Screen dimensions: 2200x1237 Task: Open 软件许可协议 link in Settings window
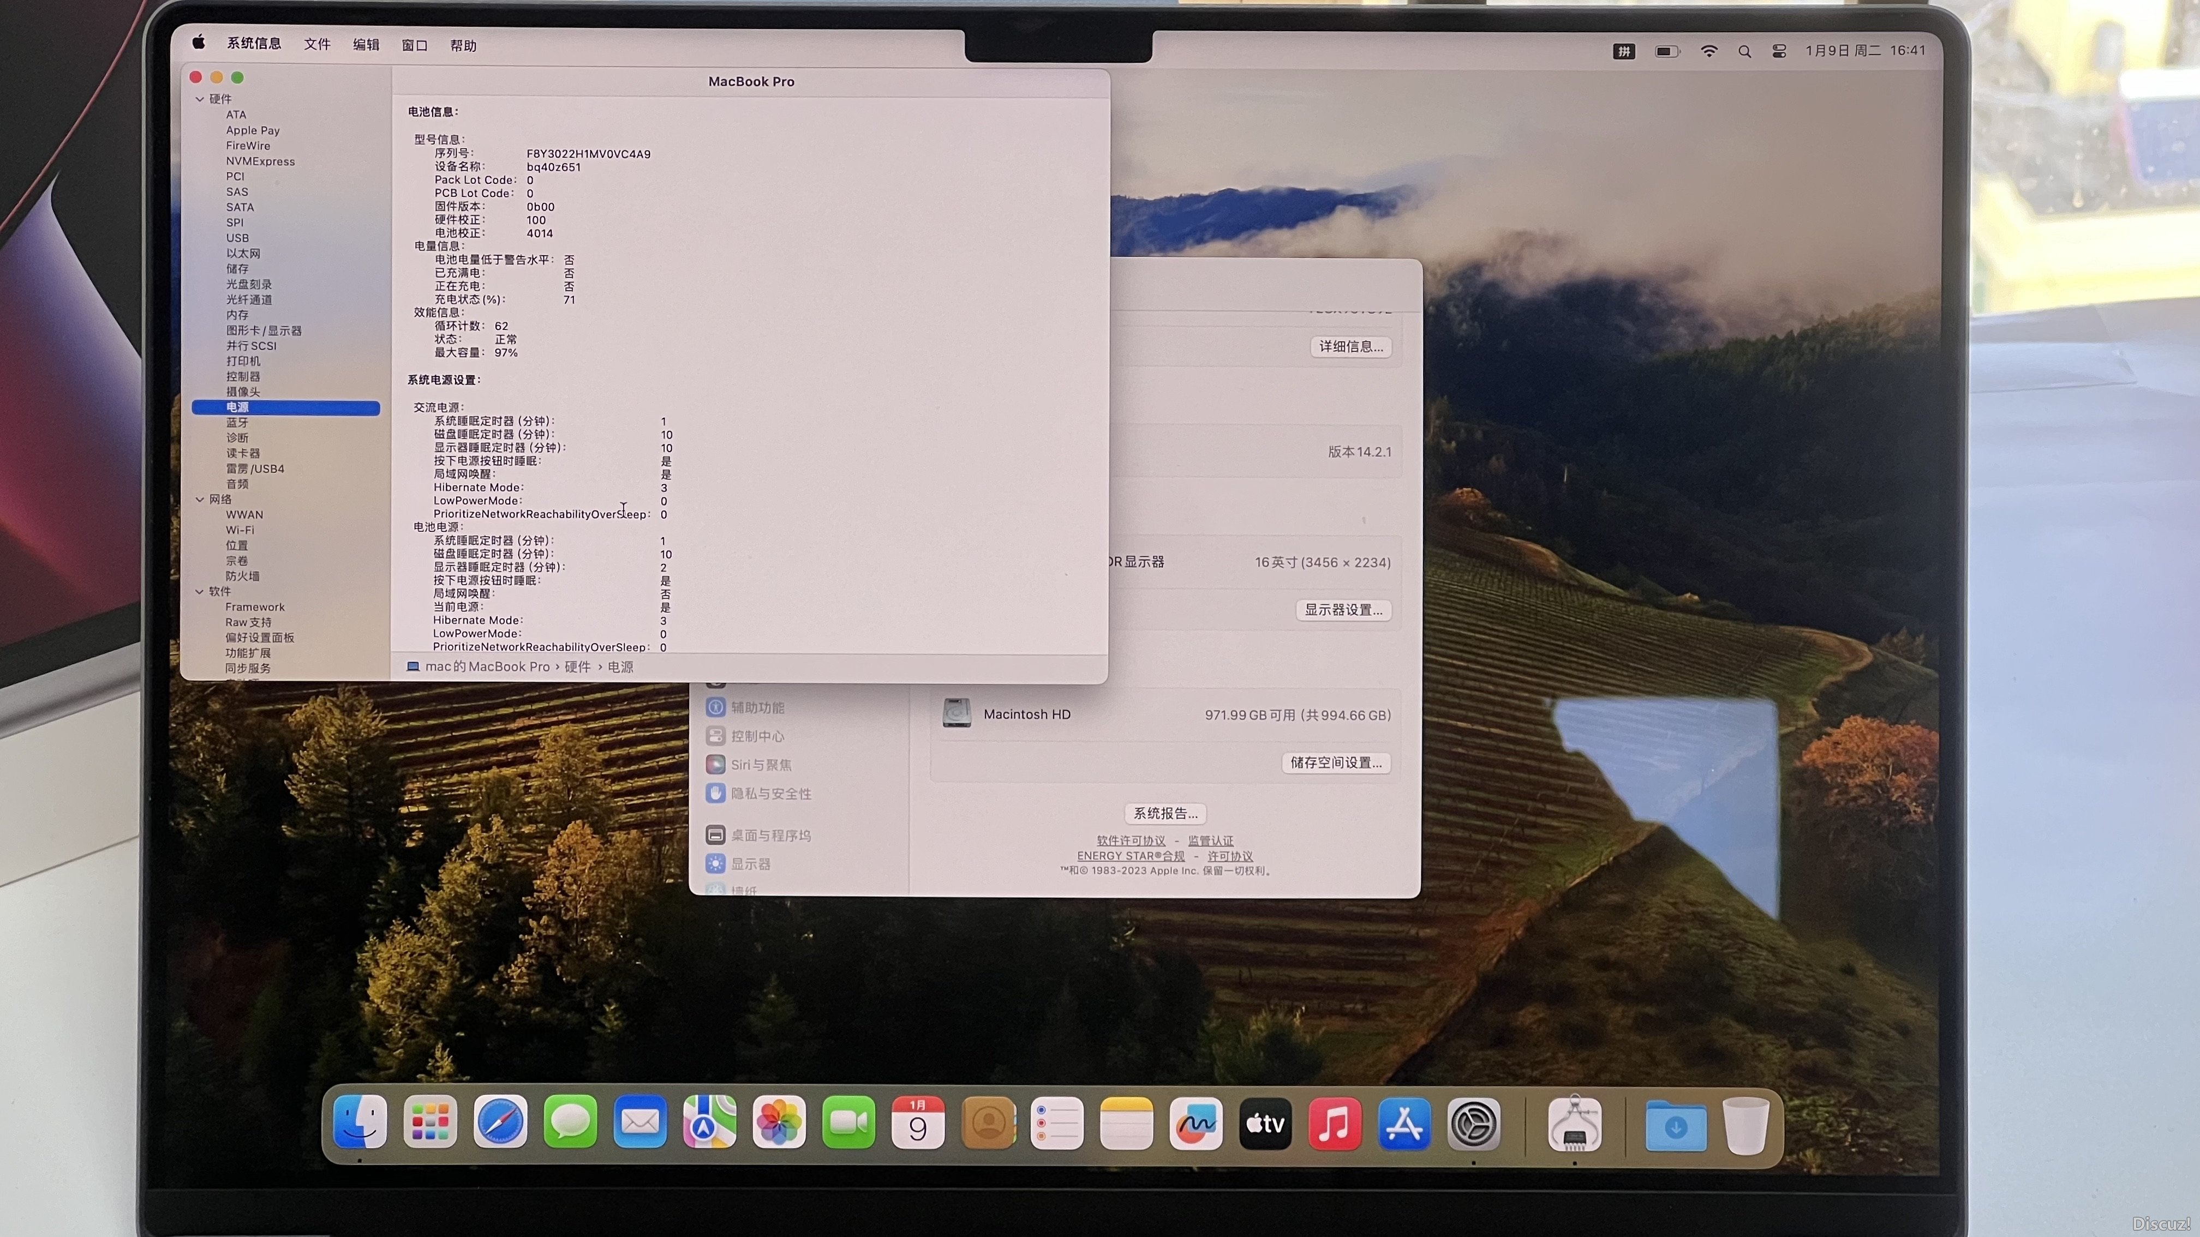pyautogui.click(x=1131, y=841)
